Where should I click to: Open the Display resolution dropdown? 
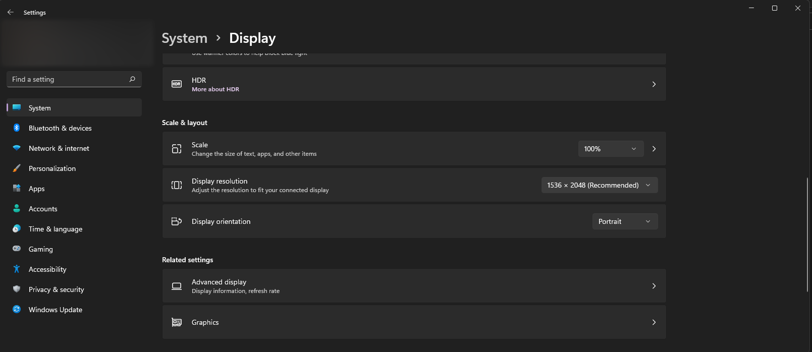tap(599, 185)
